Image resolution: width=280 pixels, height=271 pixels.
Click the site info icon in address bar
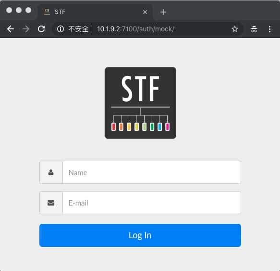click(x=61, y=29)
